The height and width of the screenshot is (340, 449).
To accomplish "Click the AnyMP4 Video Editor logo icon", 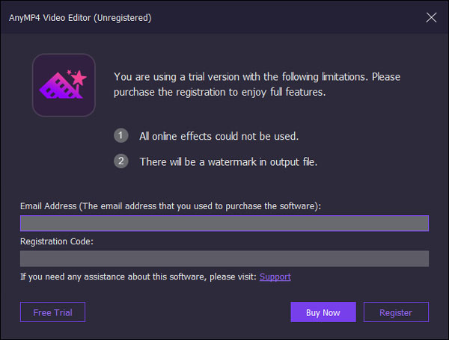I will coord(64,84).
